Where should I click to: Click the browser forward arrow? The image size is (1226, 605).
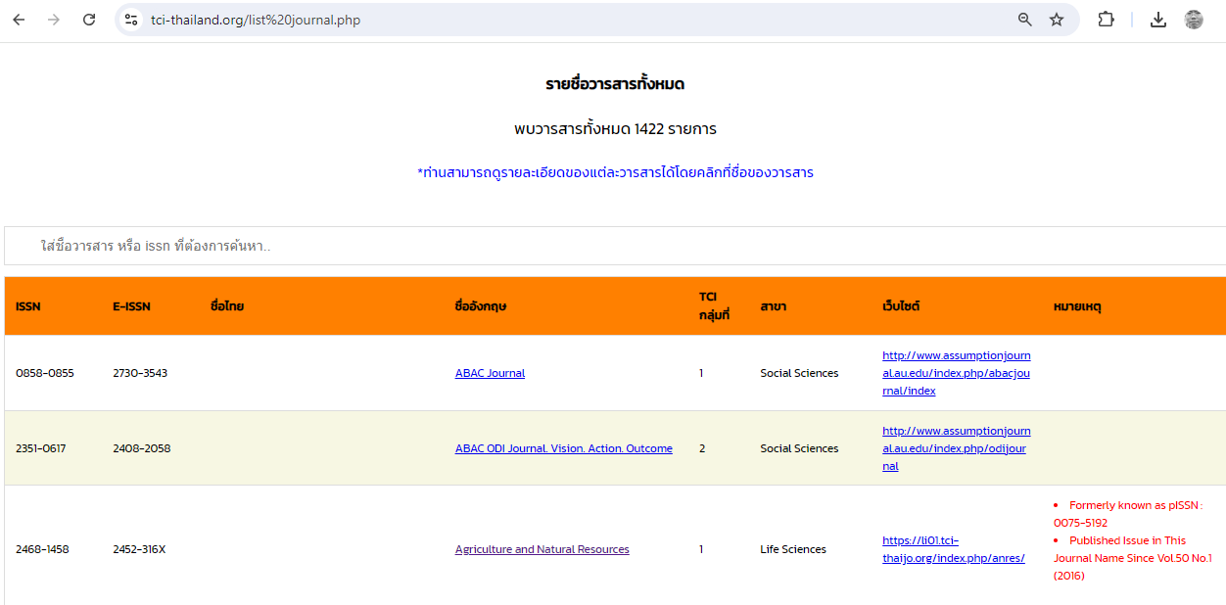click(x=54, y=20)
